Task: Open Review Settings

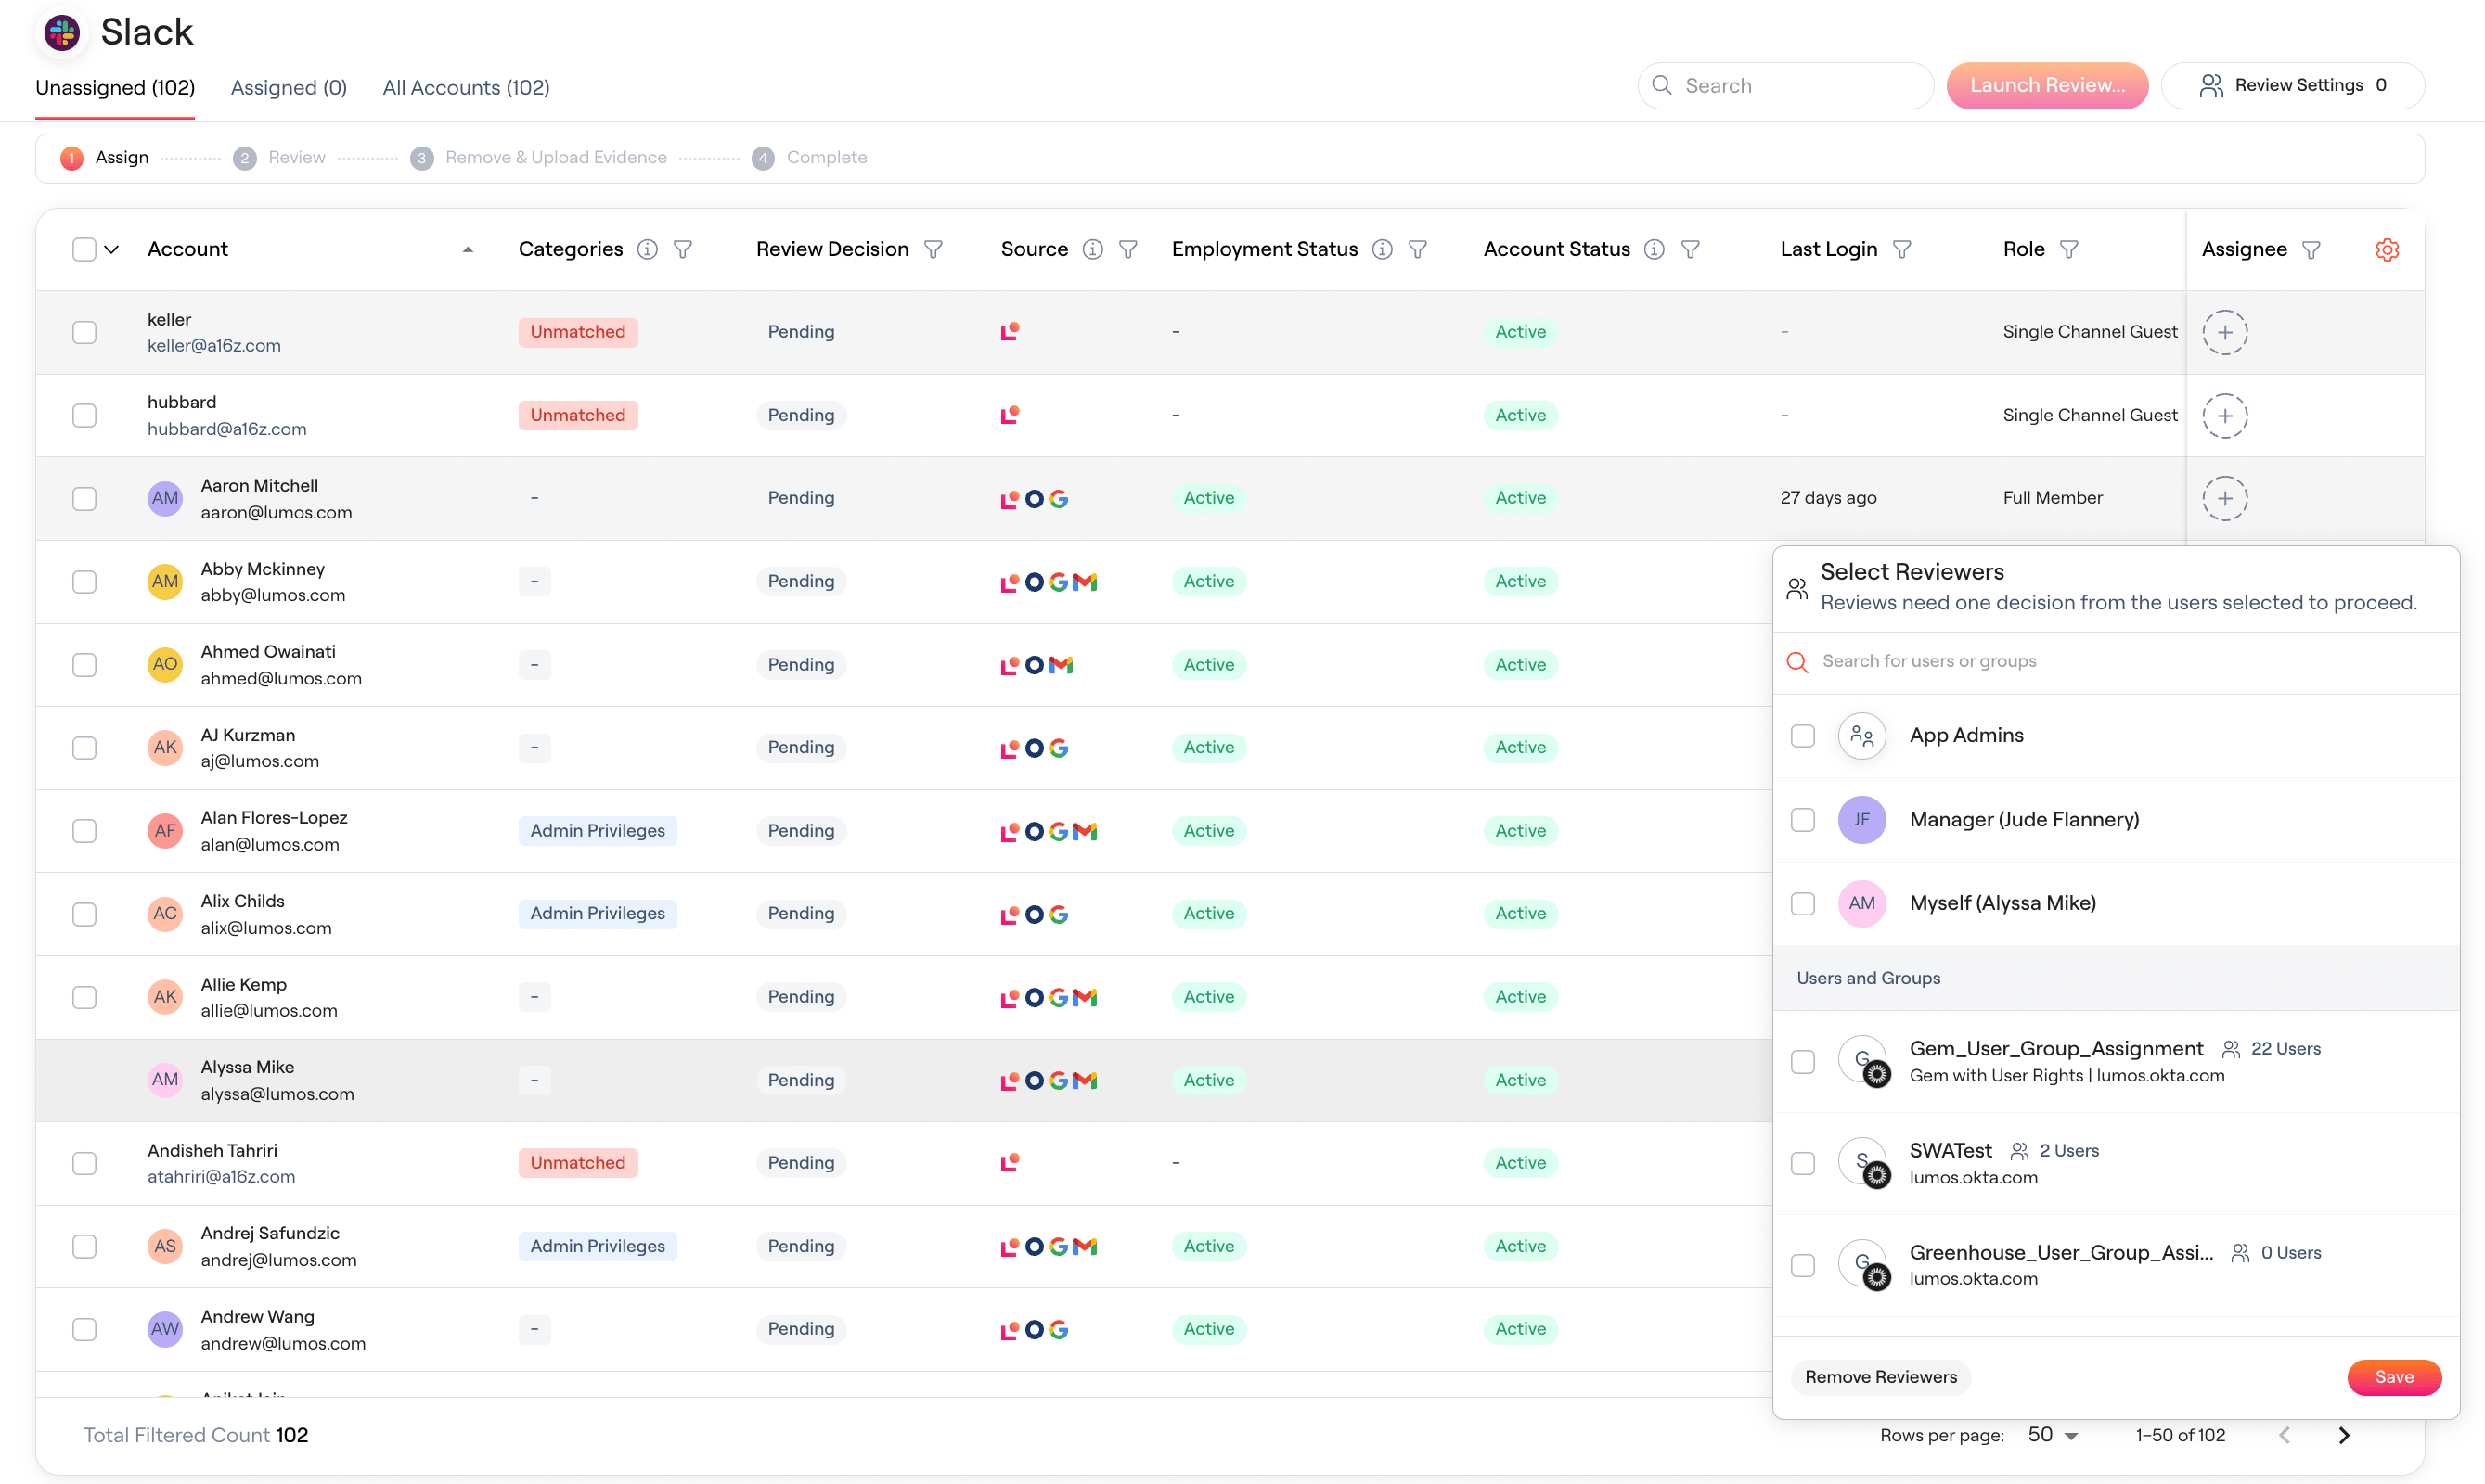Action: point(2293,86)
